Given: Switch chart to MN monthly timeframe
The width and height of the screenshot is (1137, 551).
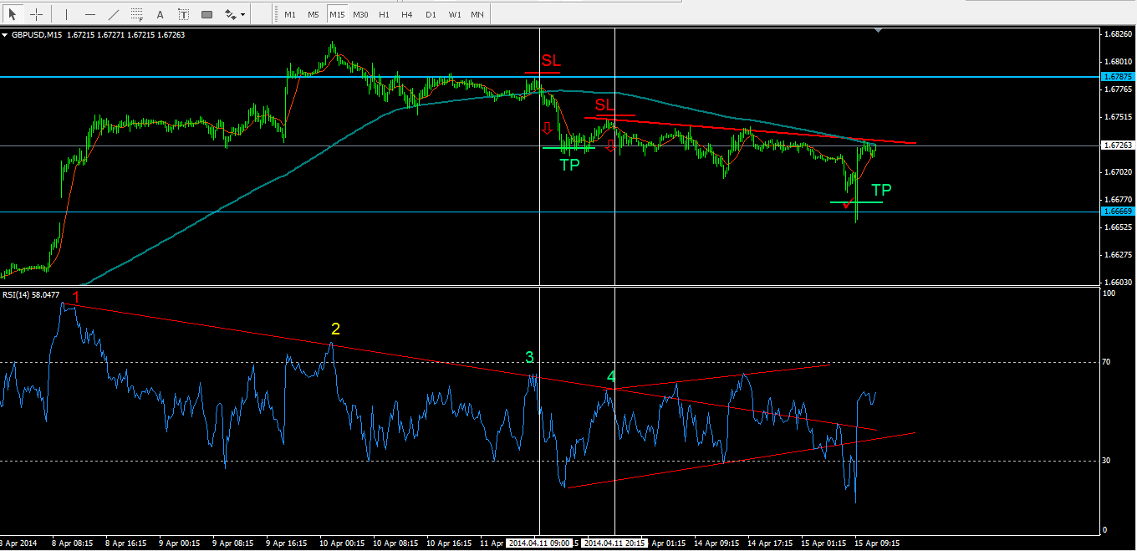Looking at the screenshot, I should [x=477, y=14].
